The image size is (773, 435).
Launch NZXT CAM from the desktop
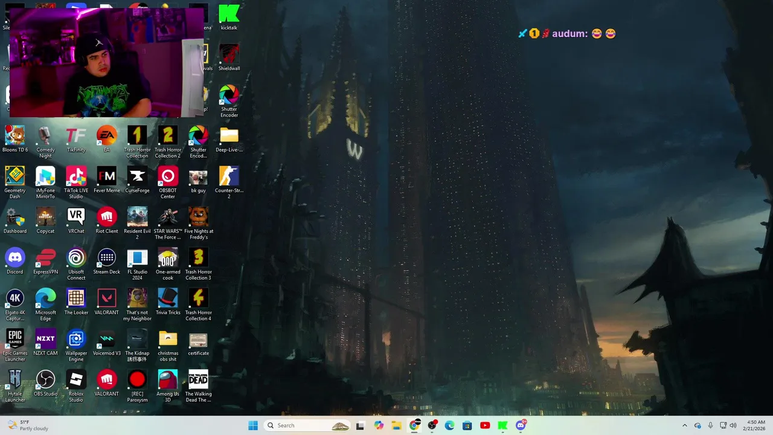pyautogui.click(x=45, y=343)
